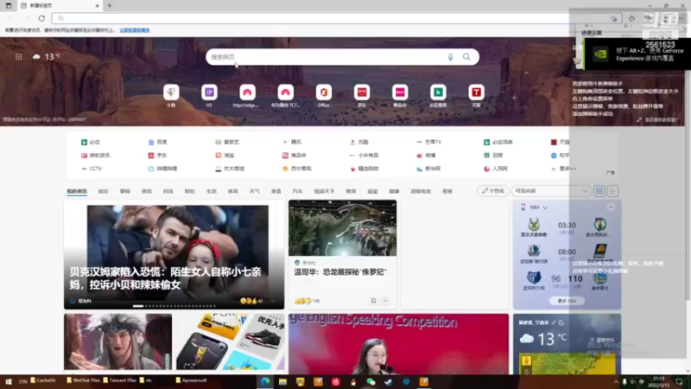Open the Office quick link tile

point(323,92)
